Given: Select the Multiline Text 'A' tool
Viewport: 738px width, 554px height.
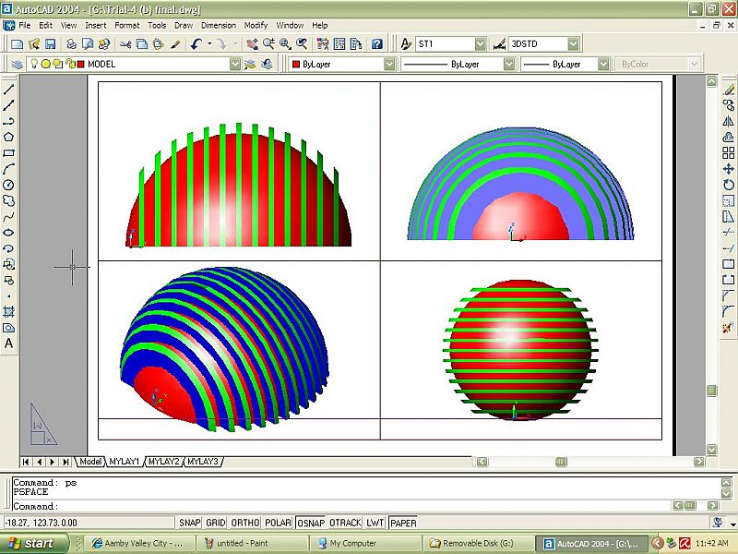Looking at the screenshot, I should pyautogui.click(x=9, y=343).
